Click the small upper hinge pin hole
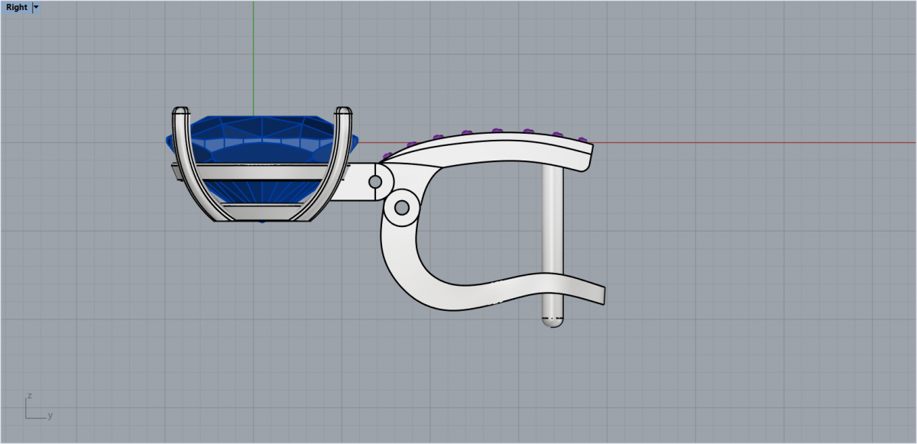The image size is (917, 444). [x=375, y=182]
